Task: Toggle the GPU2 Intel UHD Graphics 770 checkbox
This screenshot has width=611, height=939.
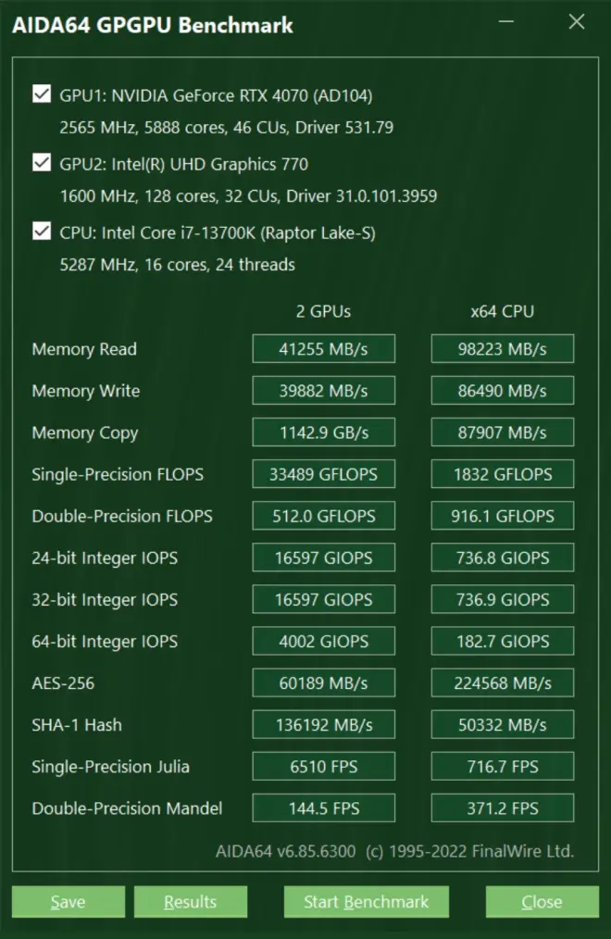Action: [x=42, y=163]
